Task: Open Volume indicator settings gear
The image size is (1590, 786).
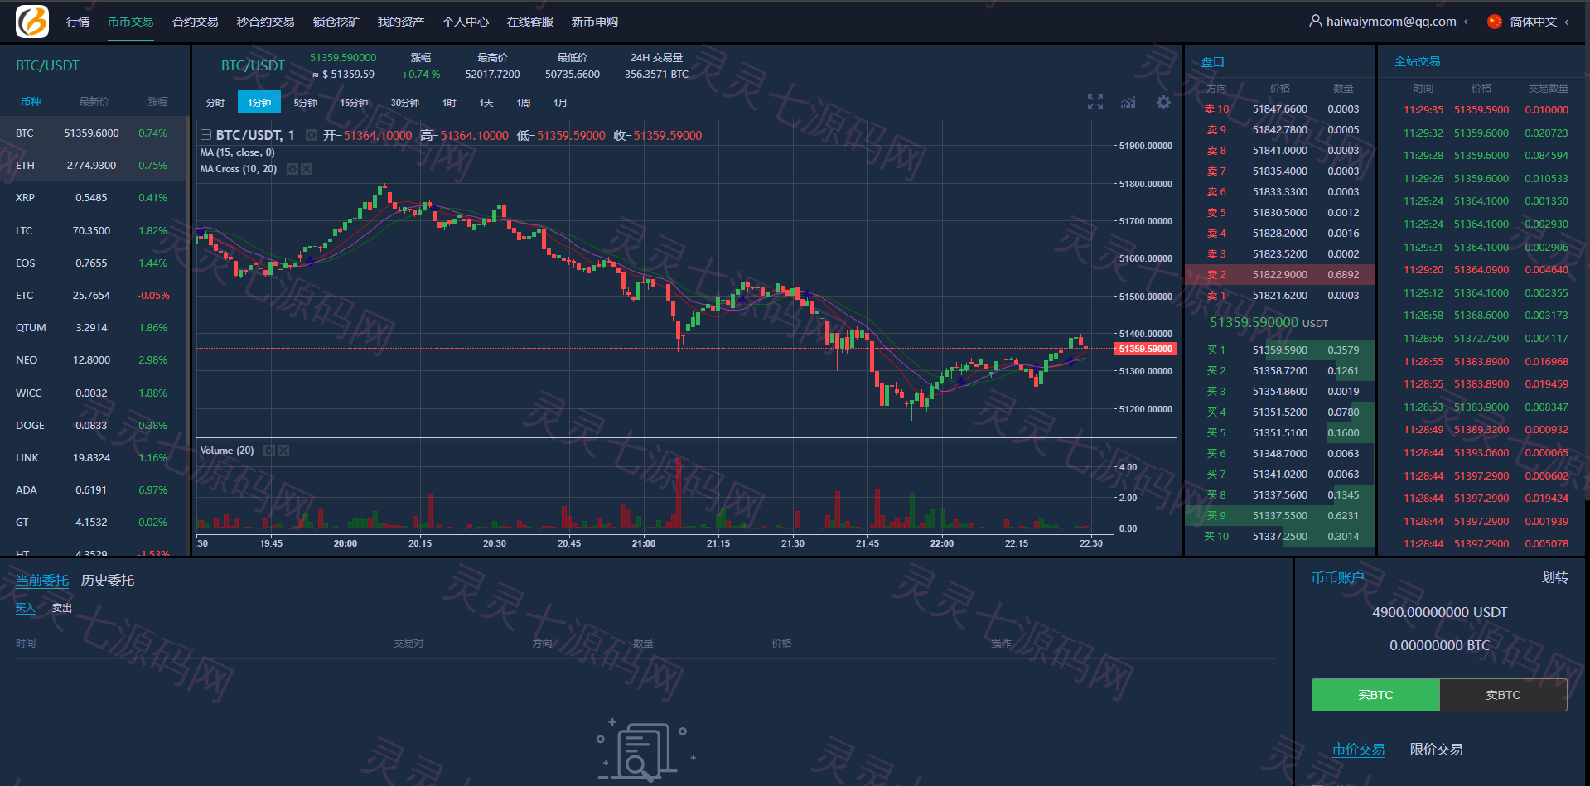Action: pos(269,451)
